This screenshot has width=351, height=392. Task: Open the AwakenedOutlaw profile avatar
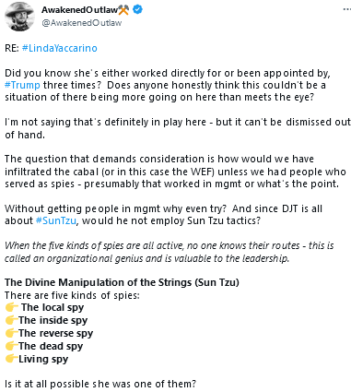click(19, 17)
